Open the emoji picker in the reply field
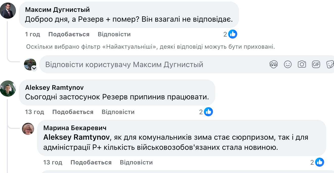The image size is (334, 173). tap(287, 65)
